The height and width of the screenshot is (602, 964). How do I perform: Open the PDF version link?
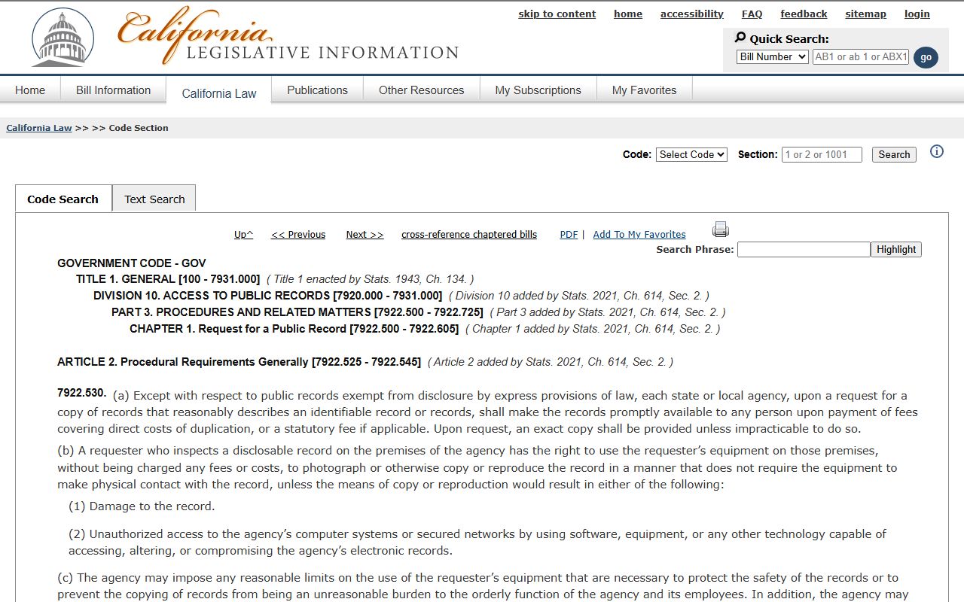[569, 235]
